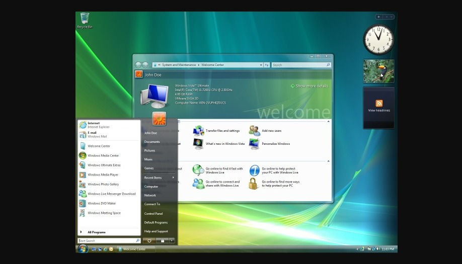
Task: Click the sidebar add gadgets plus button
Action: (x=379, y=17)
